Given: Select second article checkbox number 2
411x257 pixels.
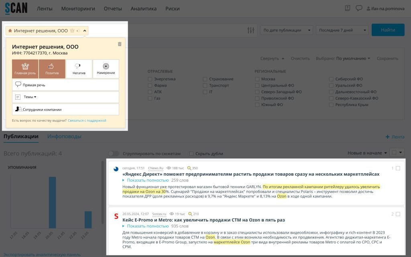Looking at the screenshot, I should 398,214.
